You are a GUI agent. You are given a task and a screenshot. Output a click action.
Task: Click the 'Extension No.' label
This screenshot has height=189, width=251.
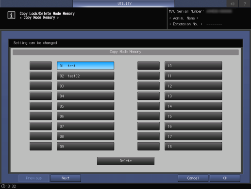(185, 24)
